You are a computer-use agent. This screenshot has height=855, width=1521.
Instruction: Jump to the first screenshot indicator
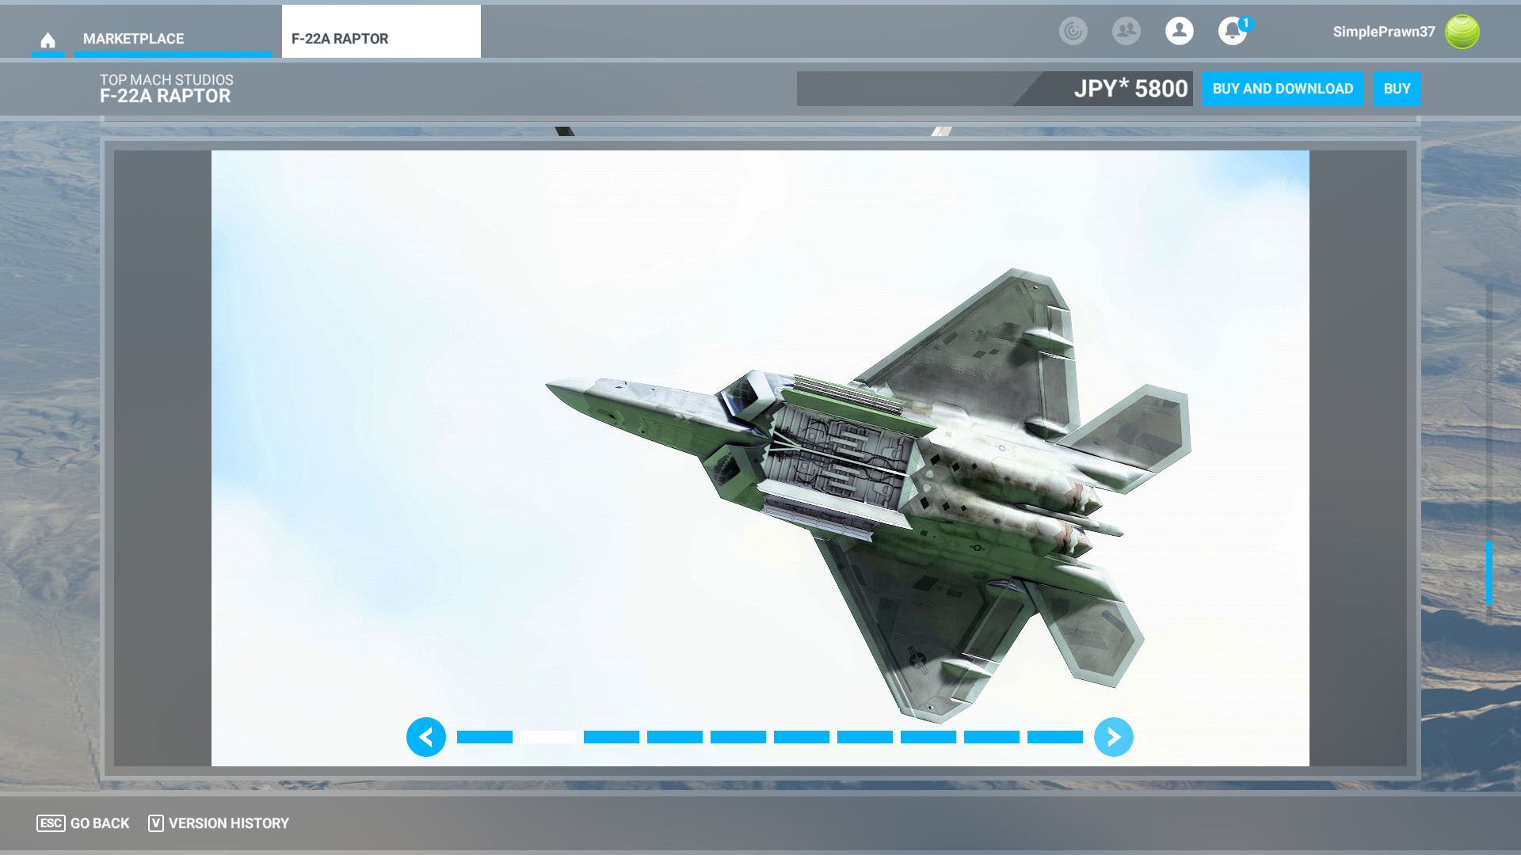point(485,737)
